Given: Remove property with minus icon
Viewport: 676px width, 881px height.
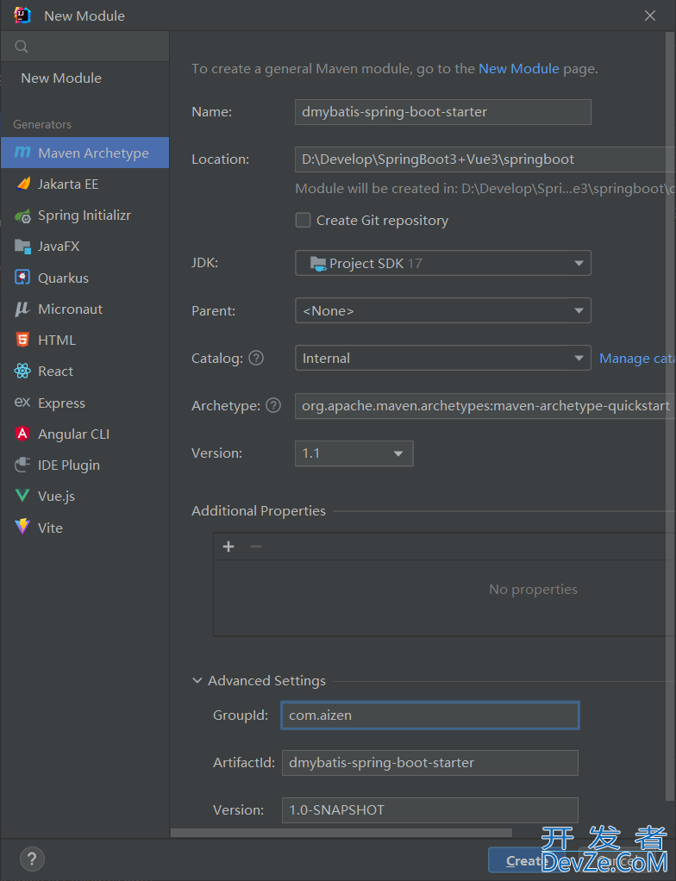Looking at the screenshot, I should point(256,547).
